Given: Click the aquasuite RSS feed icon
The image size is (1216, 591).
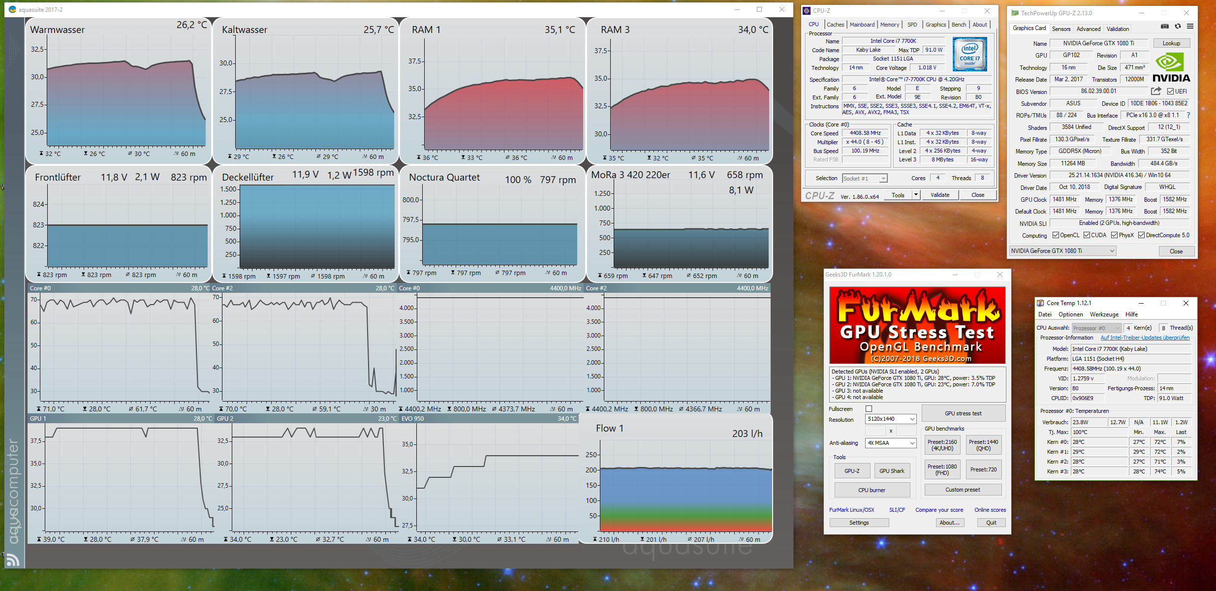Looking at the screenshot, I should tap(13, 560).
